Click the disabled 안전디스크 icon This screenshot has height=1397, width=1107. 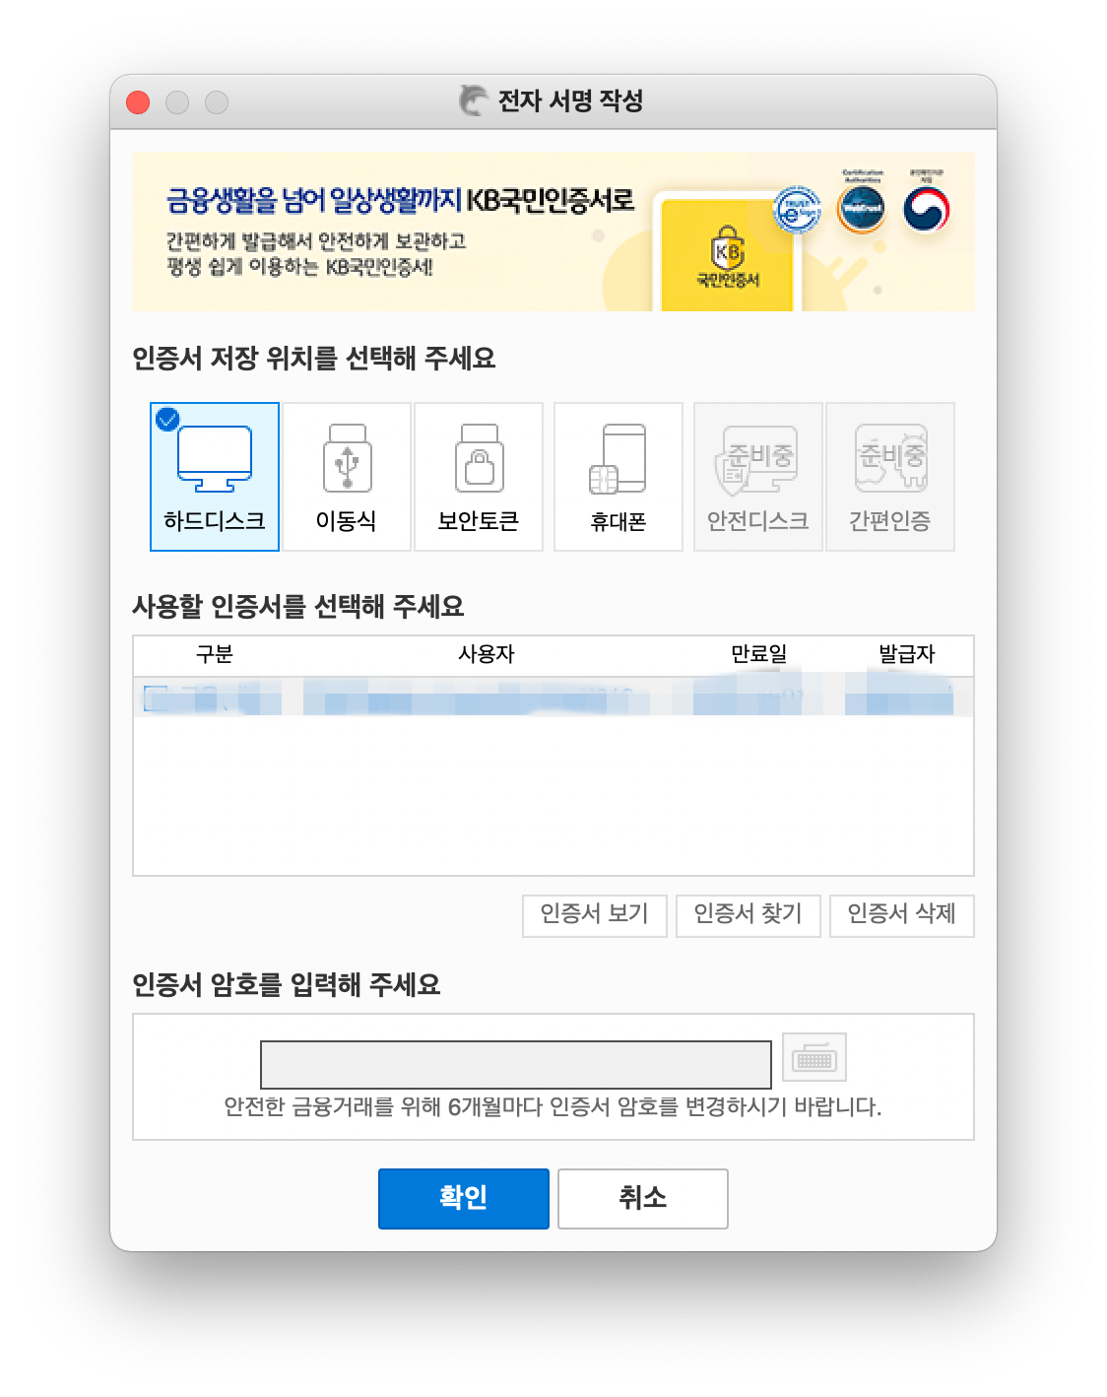pyautogui.click(x=758, y=476)
